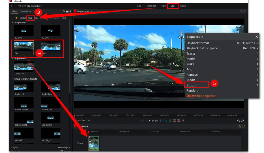
Task: Click the exit project back-arrow icon
Action: [12, 6]
